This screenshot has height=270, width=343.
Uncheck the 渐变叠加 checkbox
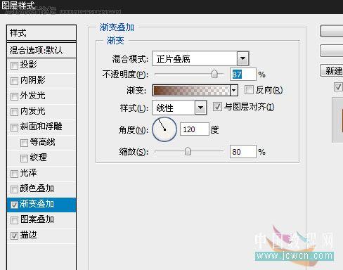click(x=14, y=205)
